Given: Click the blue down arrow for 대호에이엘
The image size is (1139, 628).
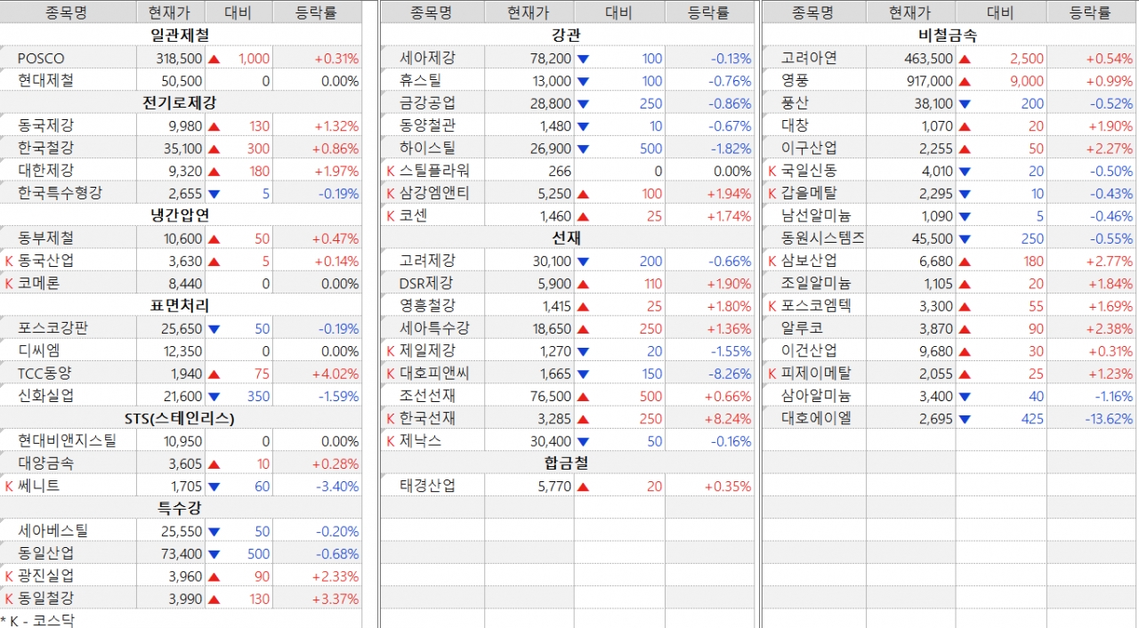Looking at the screenshot, I should point(965,419).
